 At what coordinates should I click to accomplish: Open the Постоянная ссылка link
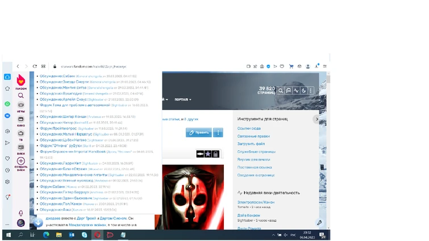click(255, 167)
